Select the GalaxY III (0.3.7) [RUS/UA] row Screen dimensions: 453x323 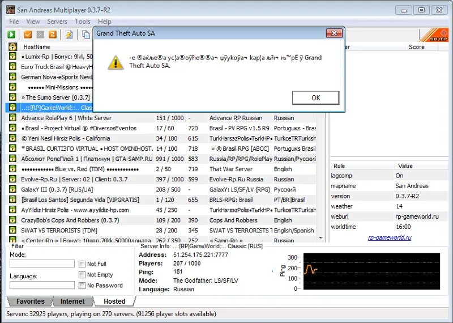161,190
